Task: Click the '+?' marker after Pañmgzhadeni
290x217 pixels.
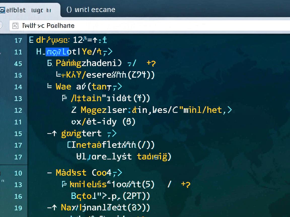Action: (x=151, y=63)
